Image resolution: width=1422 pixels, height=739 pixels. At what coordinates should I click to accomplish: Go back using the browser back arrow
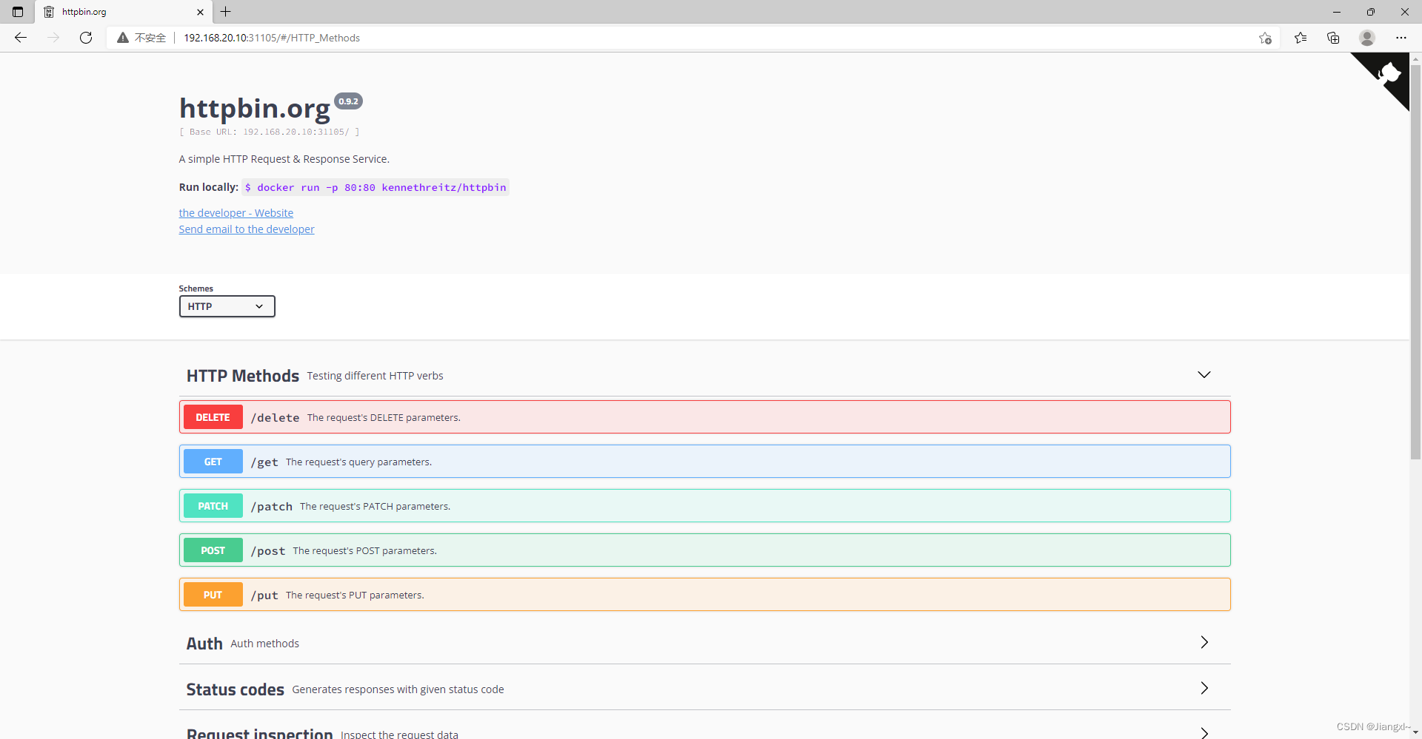click(21, 38)
